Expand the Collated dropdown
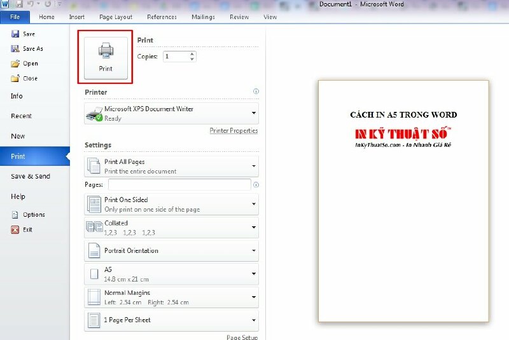The height and width of the screenshot is (340, 509). [x=171, y=228]
